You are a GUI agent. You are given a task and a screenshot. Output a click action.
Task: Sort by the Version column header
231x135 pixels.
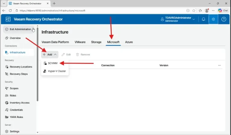pos(164,65)
